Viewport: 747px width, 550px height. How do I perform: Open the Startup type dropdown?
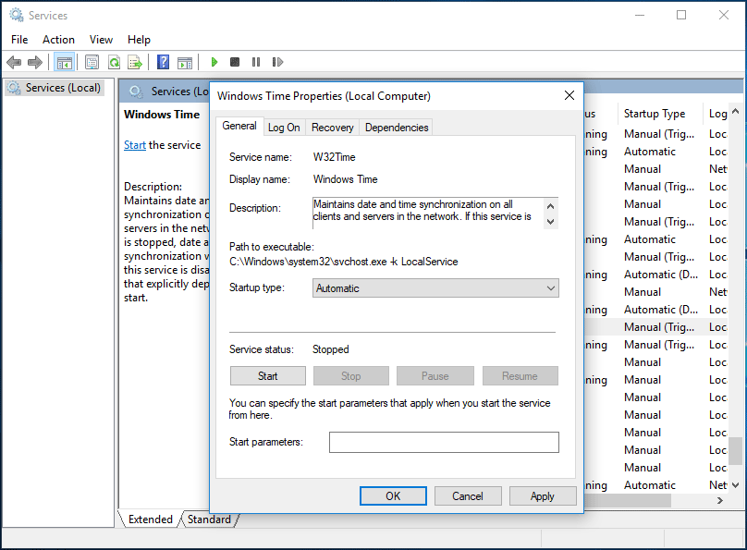pos(435,288)
